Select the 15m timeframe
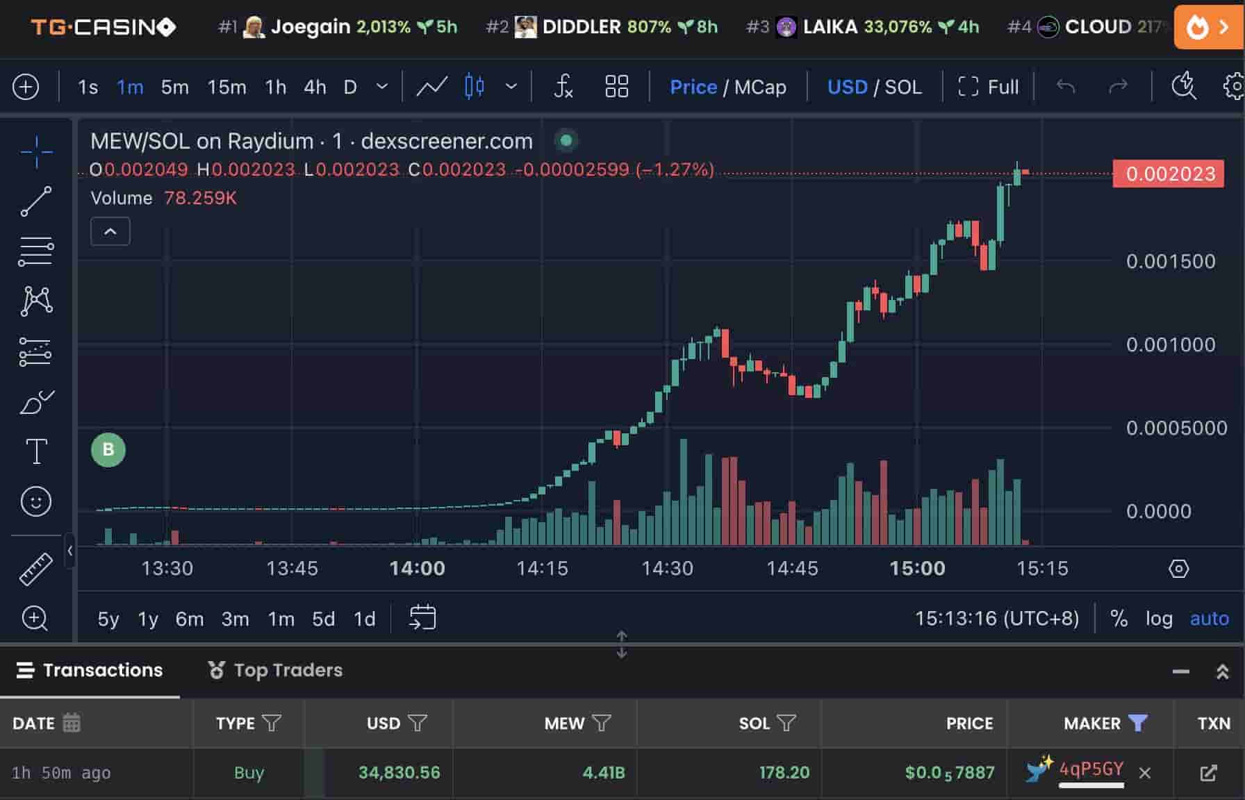The height and width of the screenshot is (800, 1245). click(226, 87)
